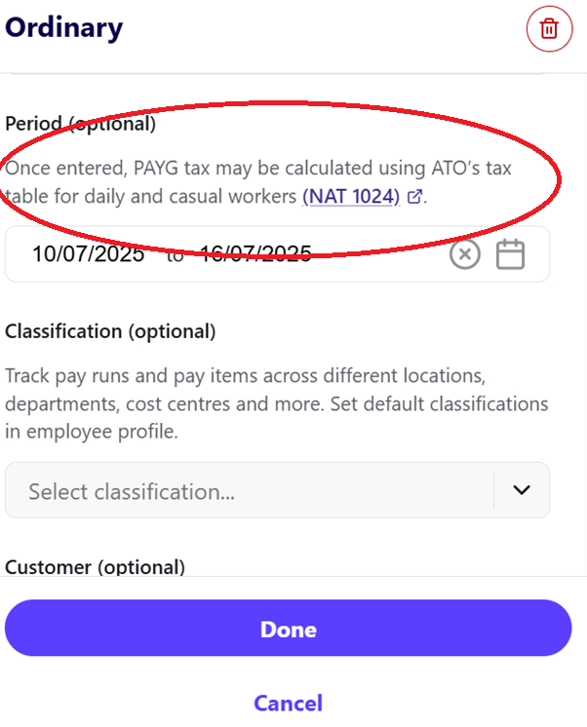
Task: Select the end date 16/07/2025
Action: pos(255,254)
